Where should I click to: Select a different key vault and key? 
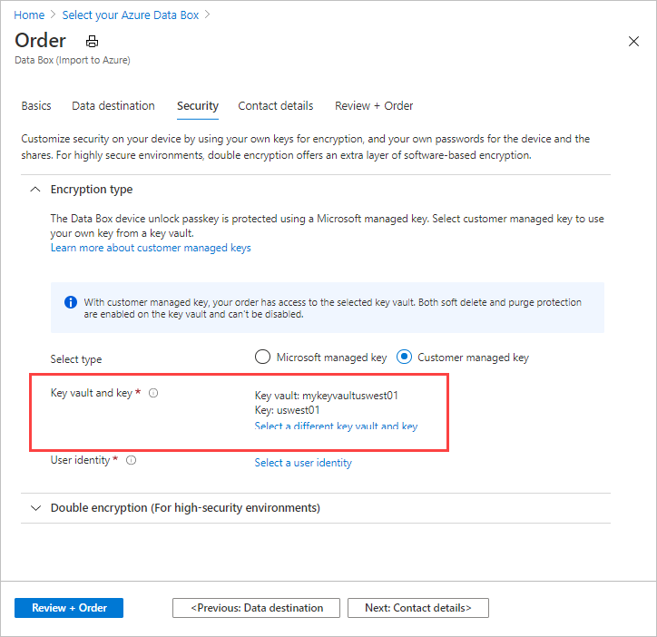pyautogui.click(x=336, y=426)
